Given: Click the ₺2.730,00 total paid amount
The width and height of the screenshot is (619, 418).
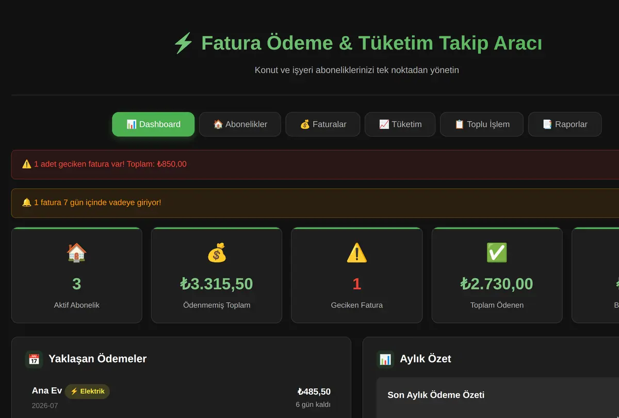Looking at the screenshot, I should pyautogui.click(x=497, y=284).
